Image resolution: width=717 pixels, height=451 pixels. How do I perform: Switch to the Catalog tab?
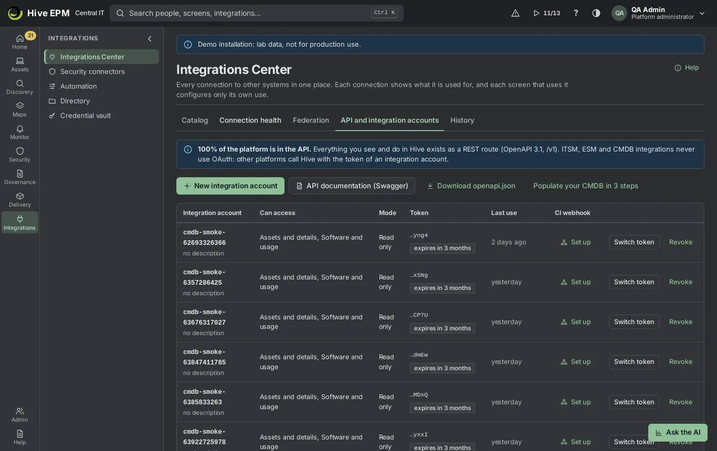(195, 120)
